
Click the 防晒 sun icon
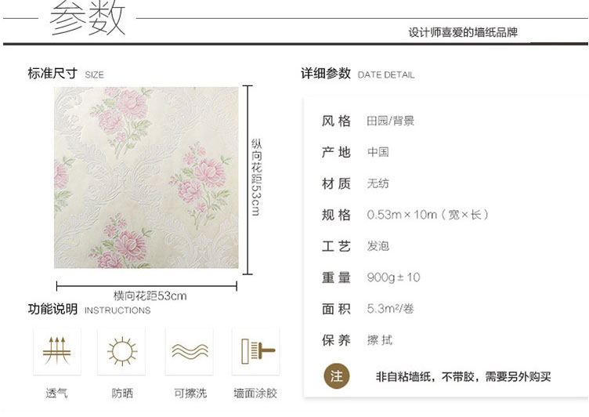(121, 351)
